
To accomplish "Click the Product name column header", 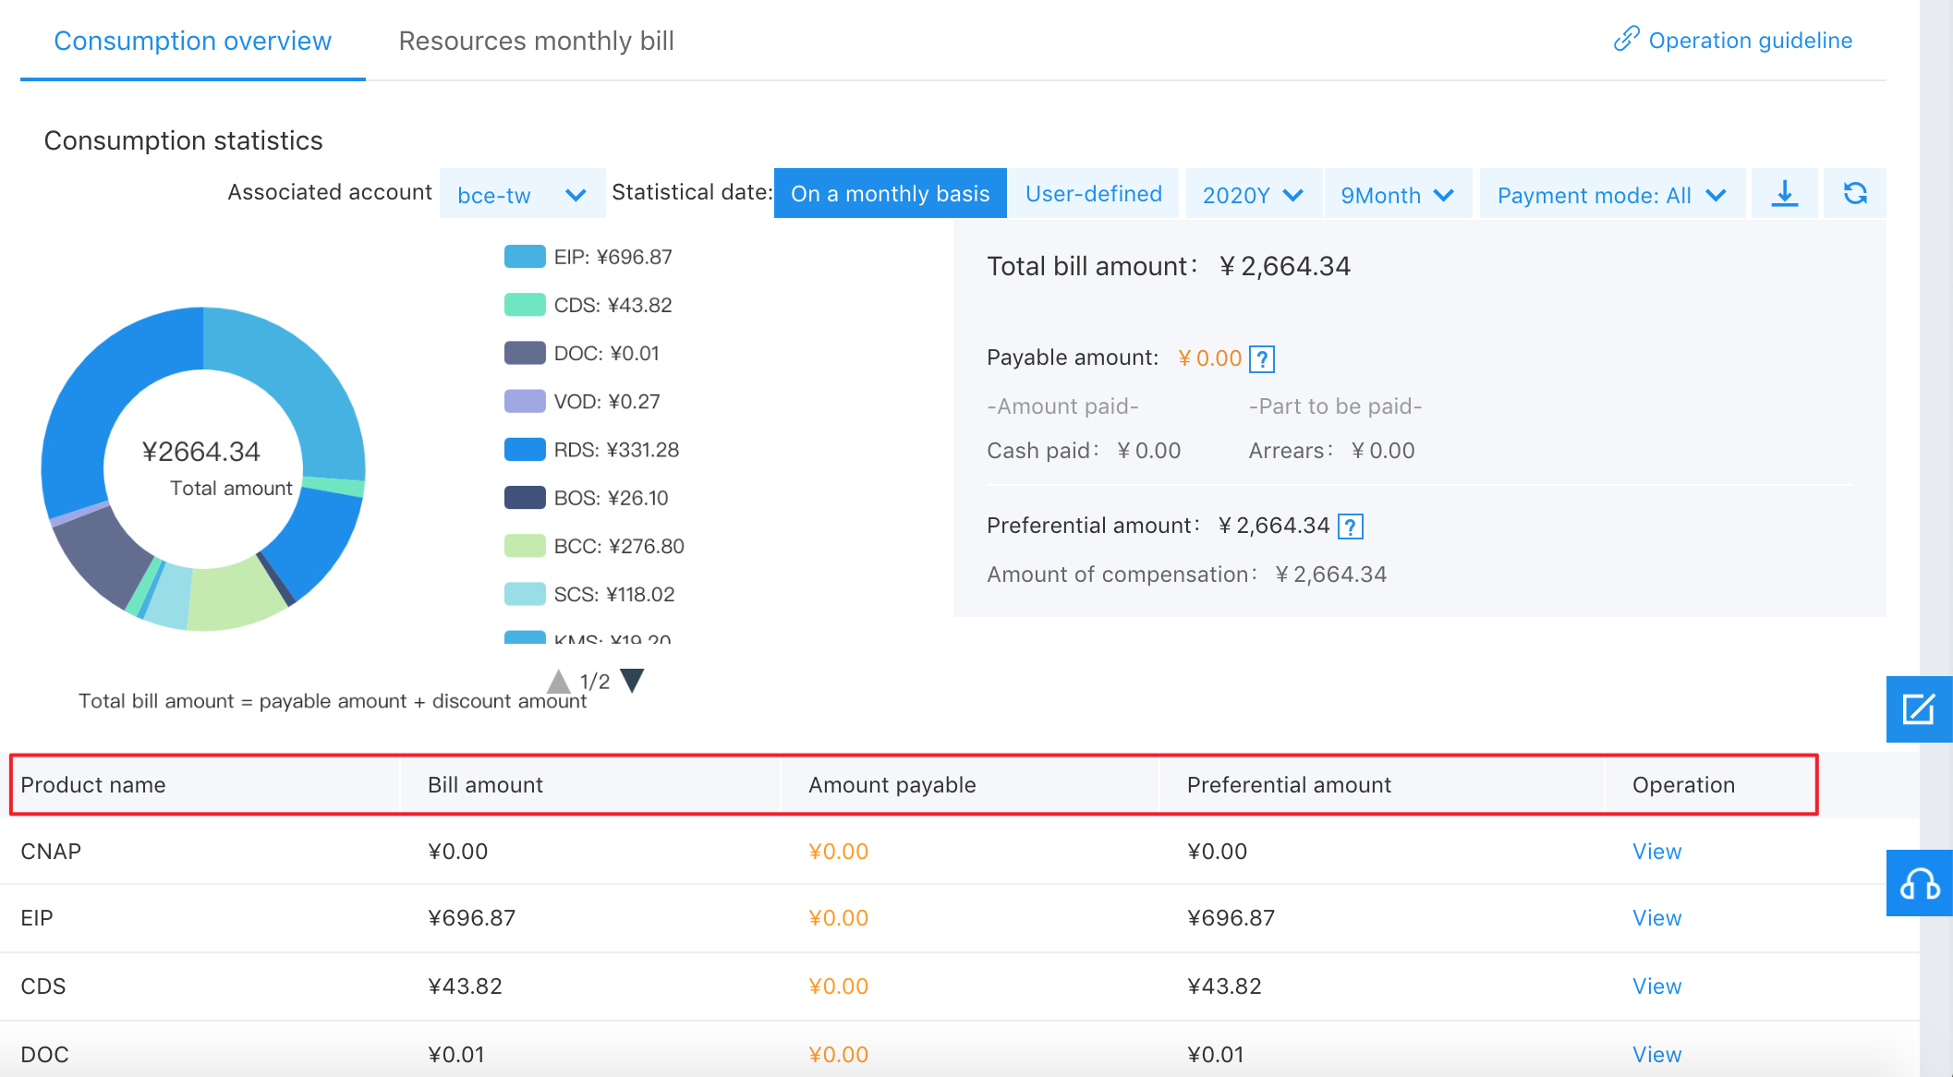I will click(92, 785).
